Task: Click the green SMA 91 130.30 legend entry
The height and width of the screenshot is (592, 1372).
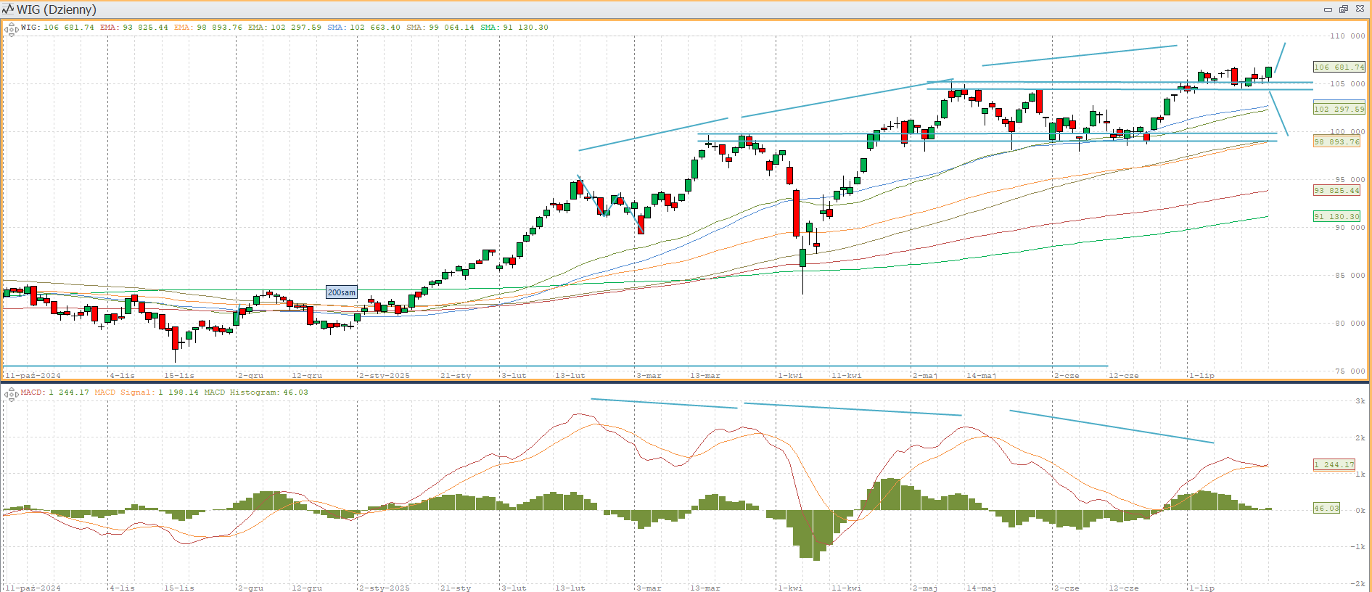Action: (x=514, y=28)
